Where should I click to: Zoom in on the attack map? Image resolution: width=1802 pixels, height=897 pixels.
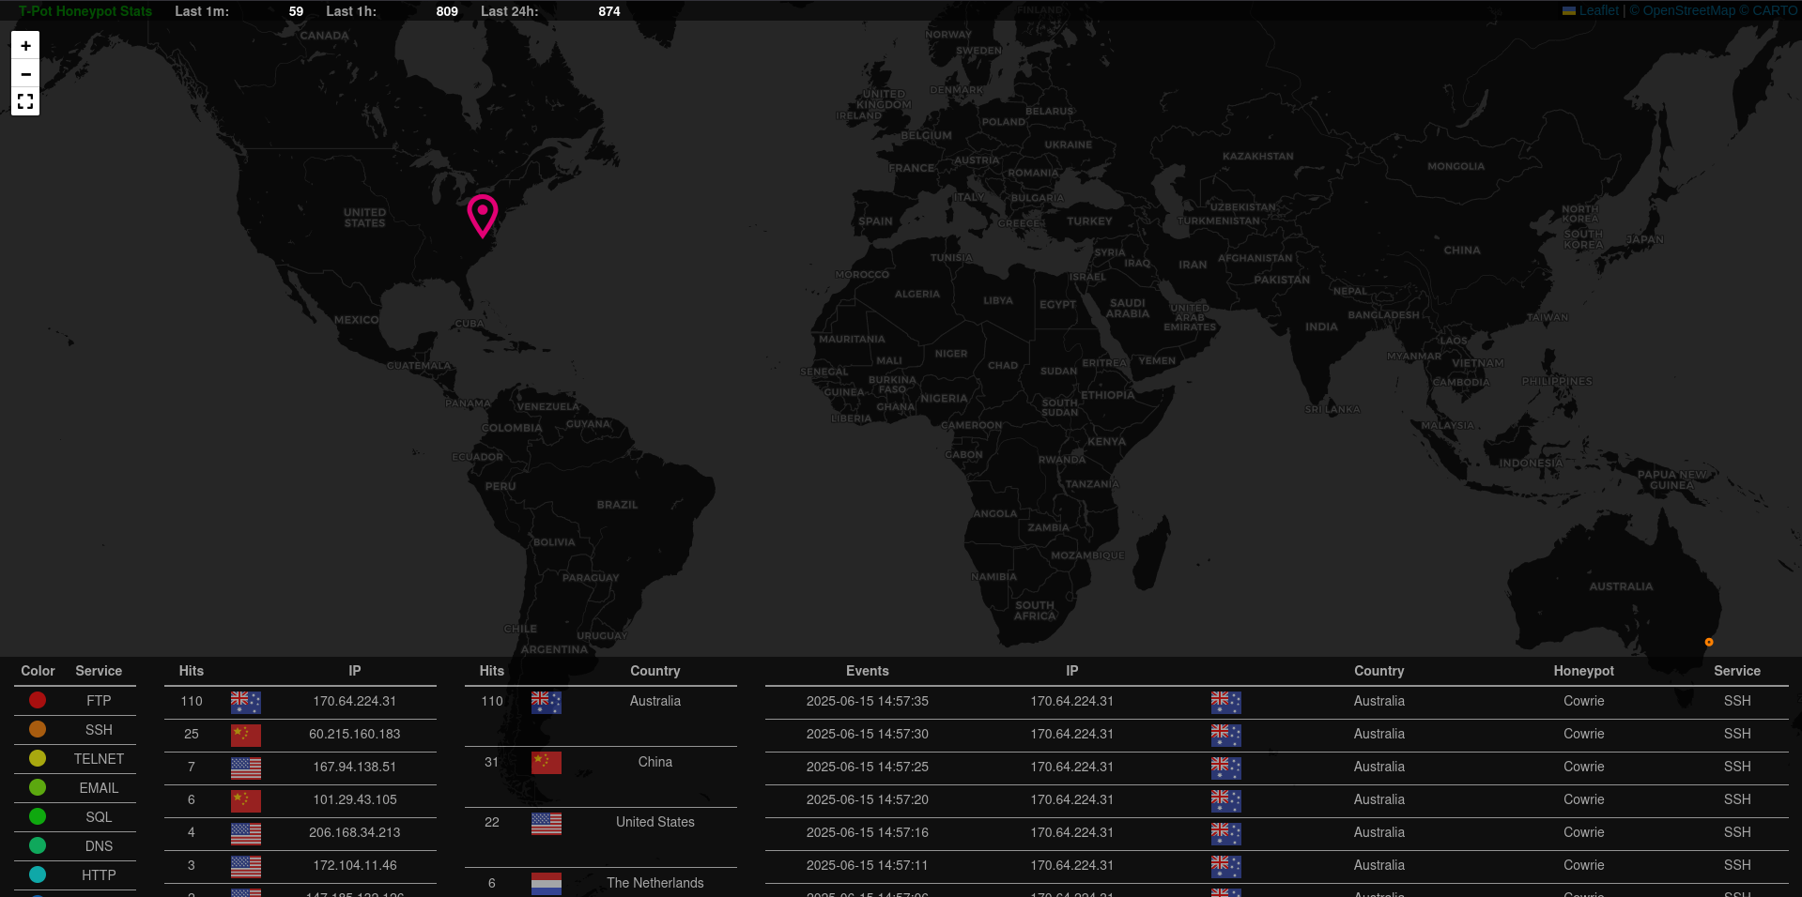(x=25, y=45)
